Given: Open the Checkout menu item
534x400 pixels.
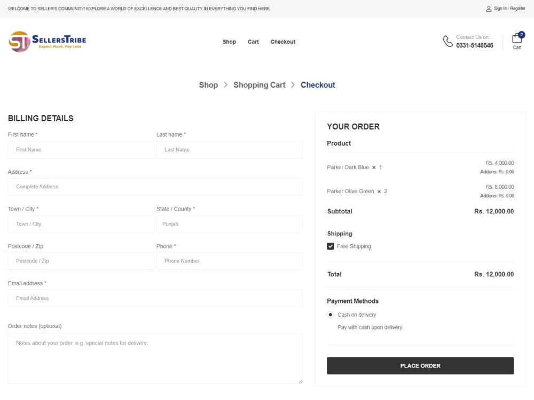Looking at the screenshot, I should coord(282,42).
